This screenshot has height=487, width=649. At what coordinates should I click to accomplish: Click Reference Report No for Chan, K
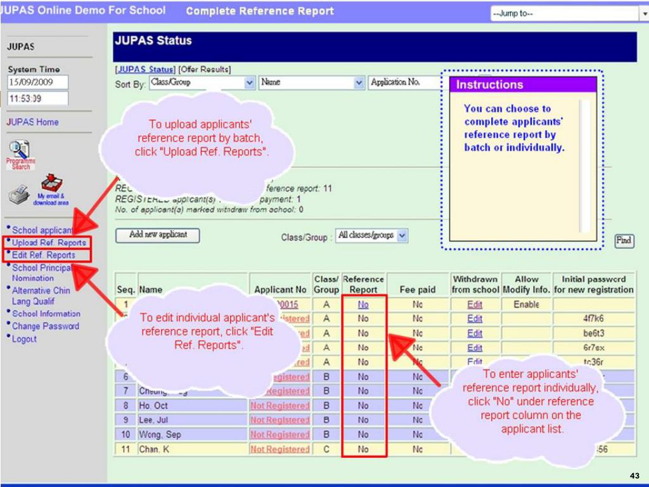click(363, 450)
